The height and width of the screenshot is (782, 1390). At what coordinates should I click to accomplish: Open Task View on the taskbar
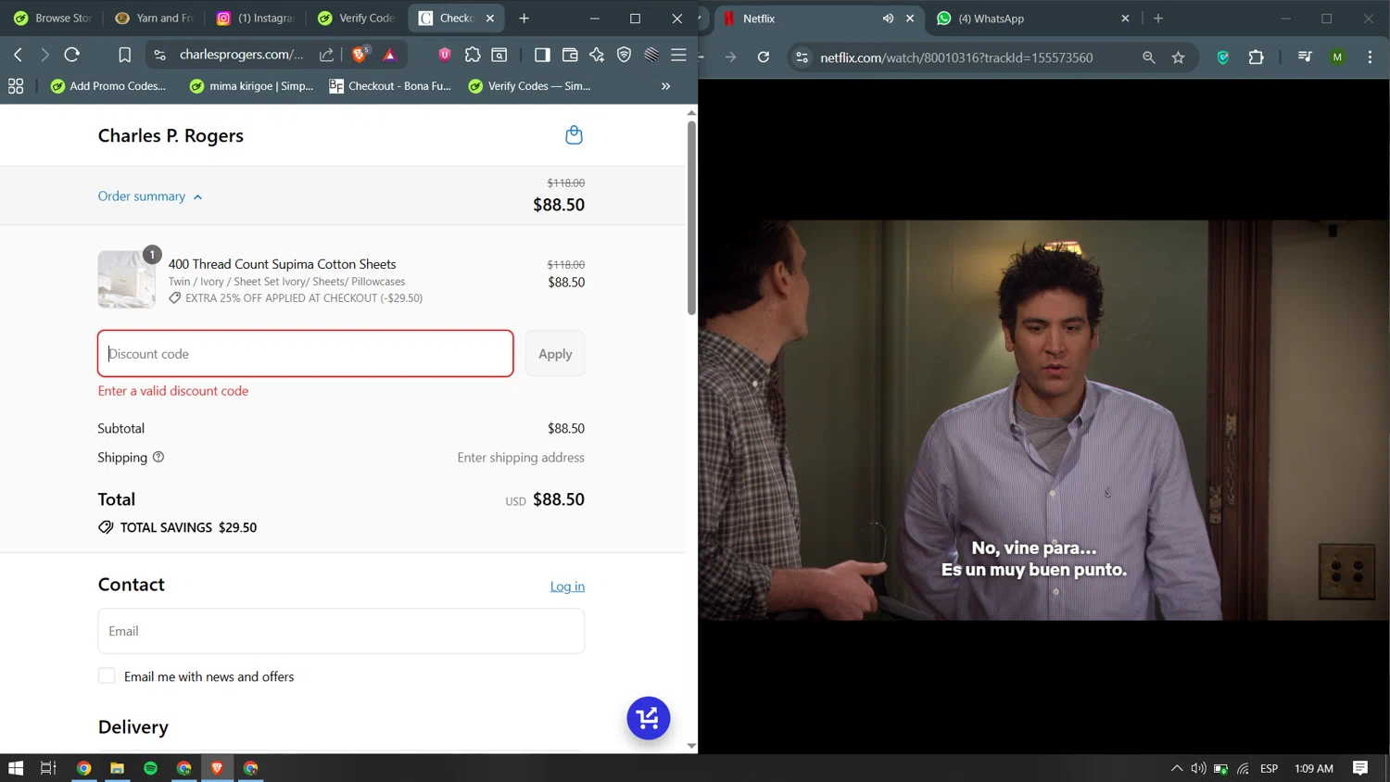click(x=48, y=768)
